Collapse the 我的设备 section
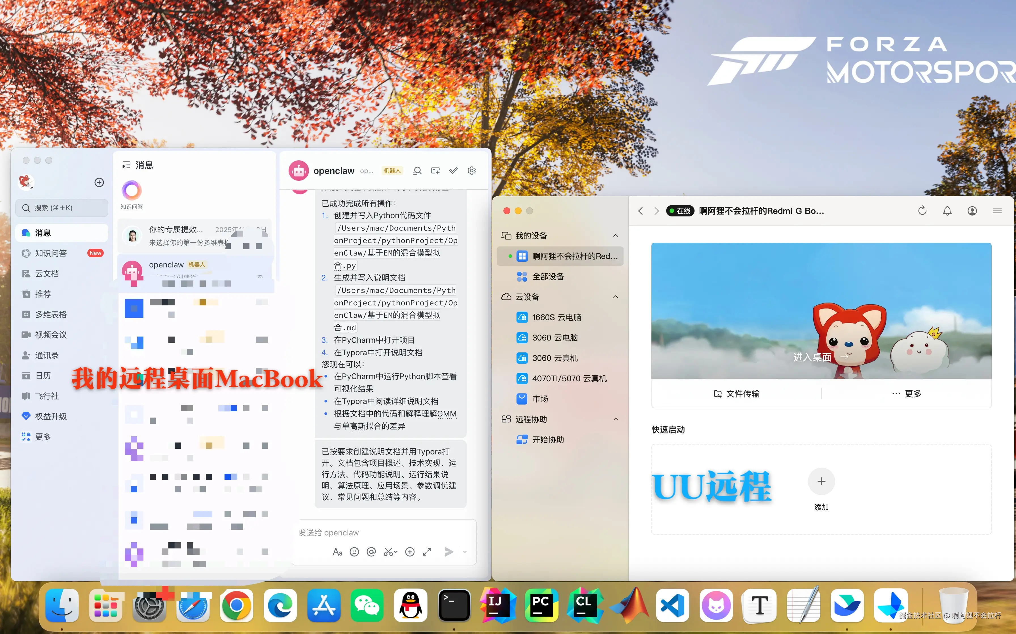 pos(615,236)
